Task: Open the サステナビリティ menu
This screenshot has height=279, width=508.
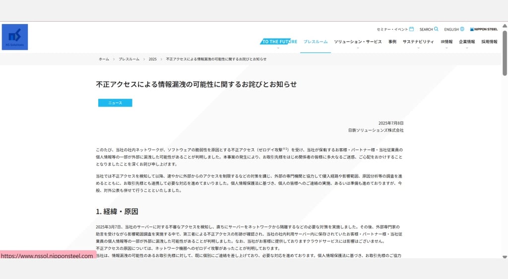Action: [x=418, y=42]
